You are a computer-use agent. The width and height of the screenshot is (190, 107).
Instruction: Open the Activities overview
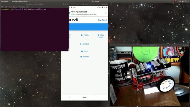[x=4, y=1]
